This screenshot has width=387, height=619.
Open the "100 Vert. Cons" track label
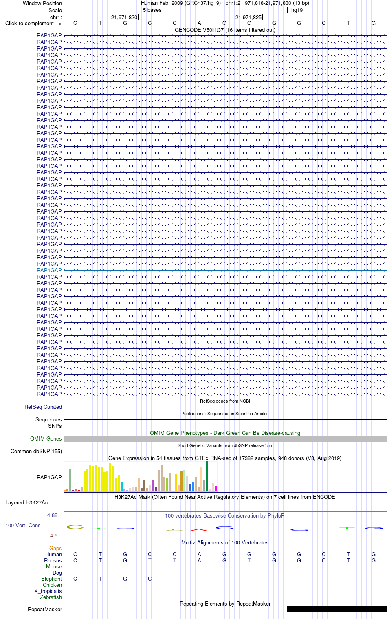tap(23, 525)
